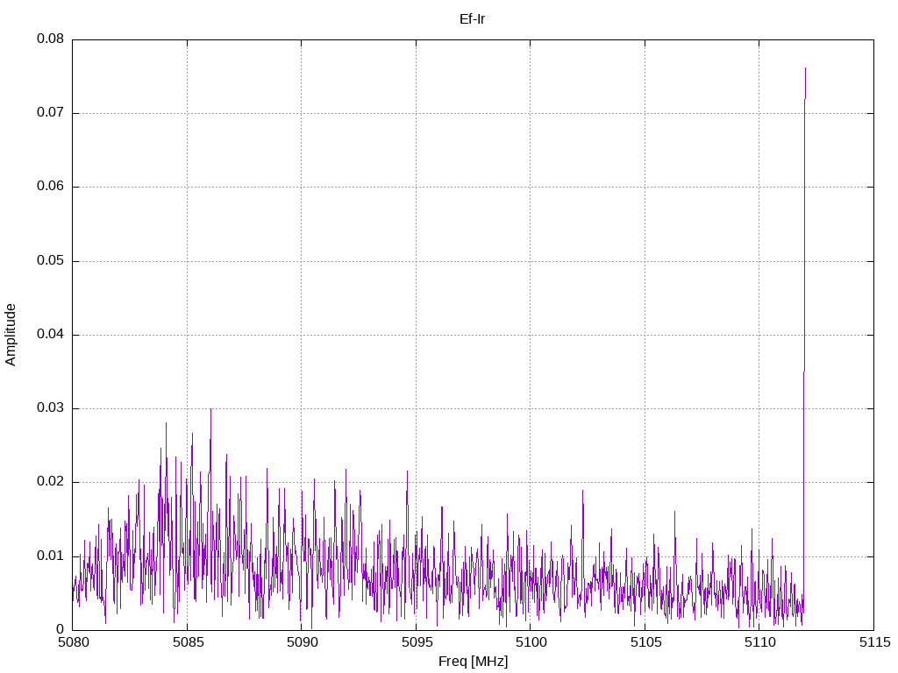Click the 0.03 amplitude peak near 5086 MHz
The width and height of the screenshot is (898, 673).
click(x=210, y=409)
